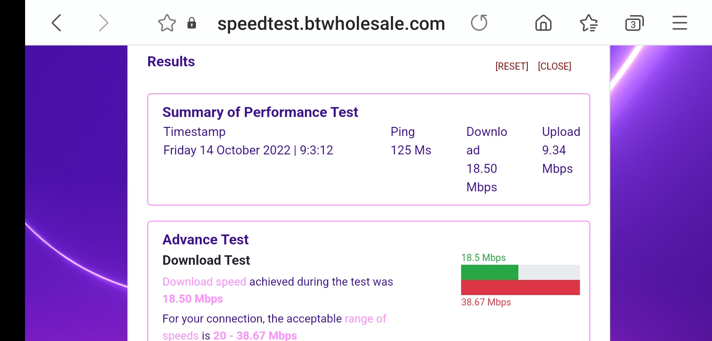The image size is (712, 341).
Task: Select the 20 - 38.67 Mbps link
Action: [255, 335]
